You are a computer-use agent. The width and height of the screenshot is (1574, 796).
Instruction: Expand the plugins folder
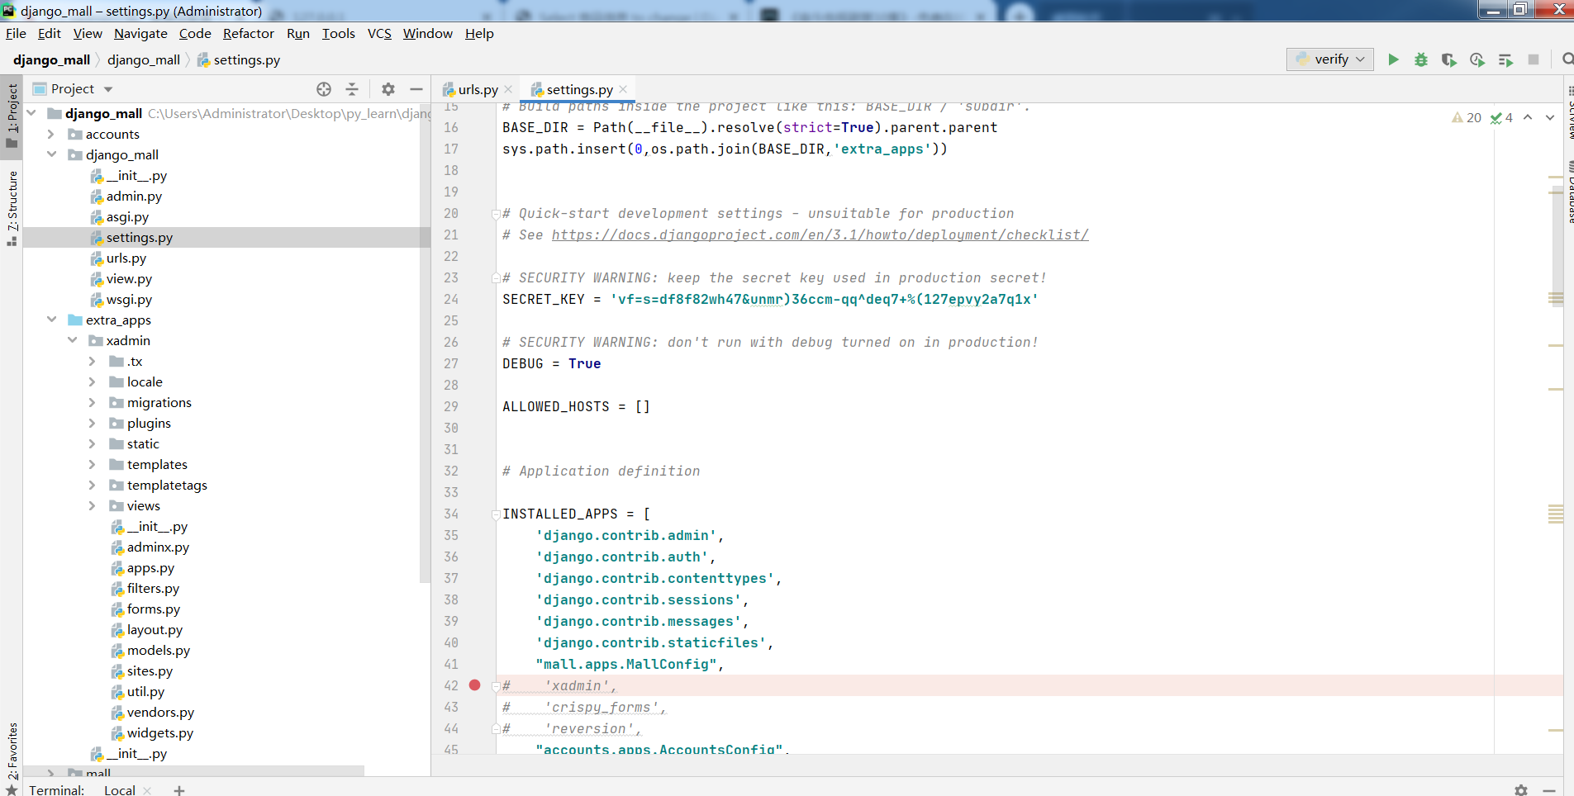pyautogui.click(x=93, y=423)
